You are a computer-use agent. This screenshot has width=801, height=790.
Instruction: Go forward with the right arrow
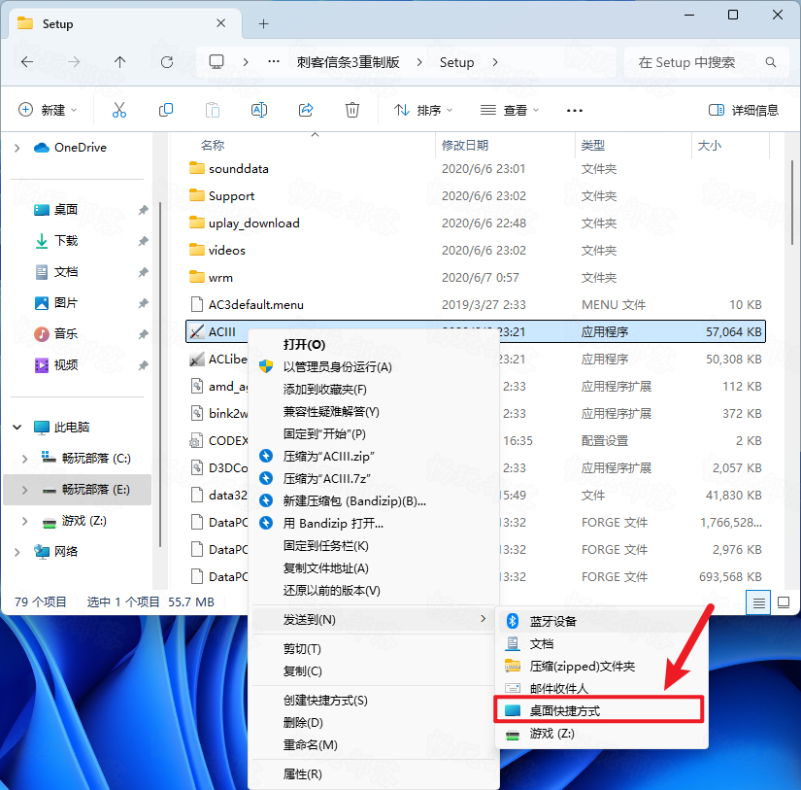[74, 62]
